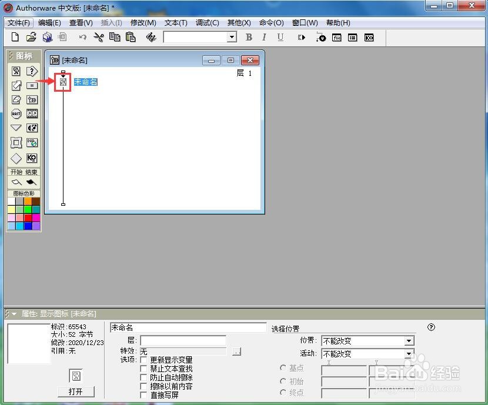Enable the 更新显示变量 checkbox

click(143, 360)
